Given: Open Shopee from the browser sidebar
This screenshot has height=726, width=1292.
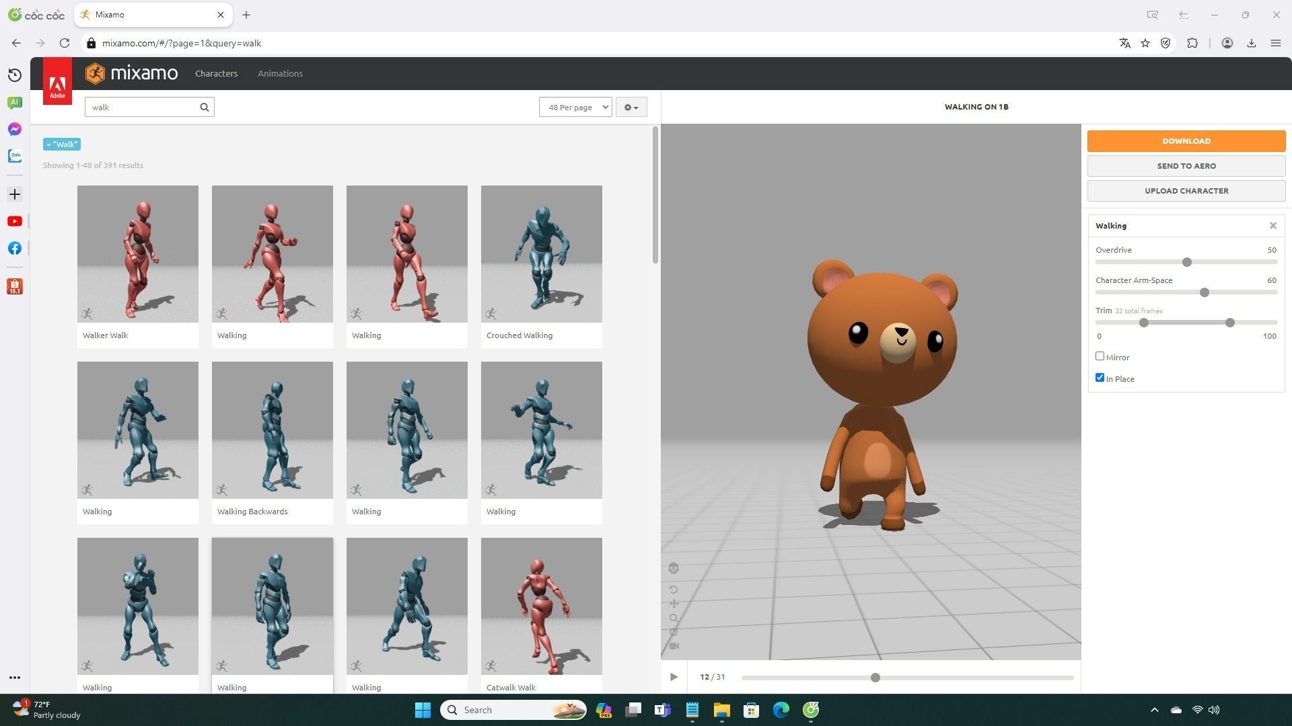Looking at the screenshot, I should (15, 286).
